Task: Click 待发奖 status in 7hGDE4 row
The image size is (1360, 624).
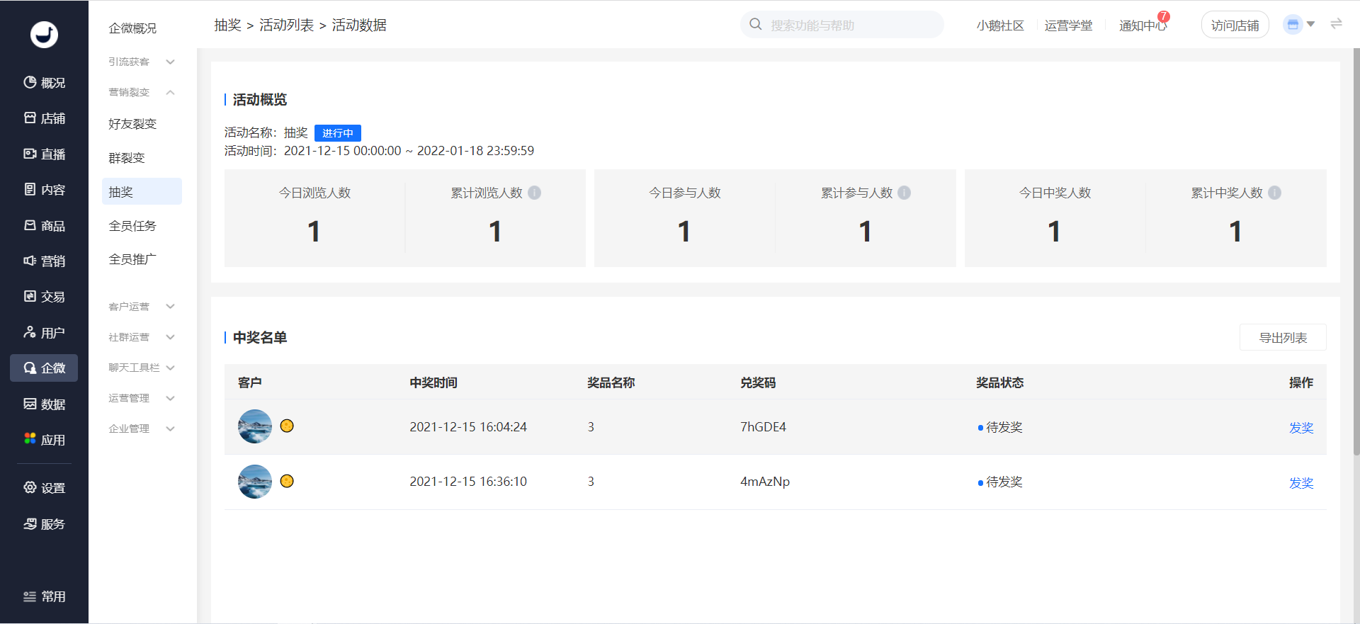Action: tap(1000, 427)
